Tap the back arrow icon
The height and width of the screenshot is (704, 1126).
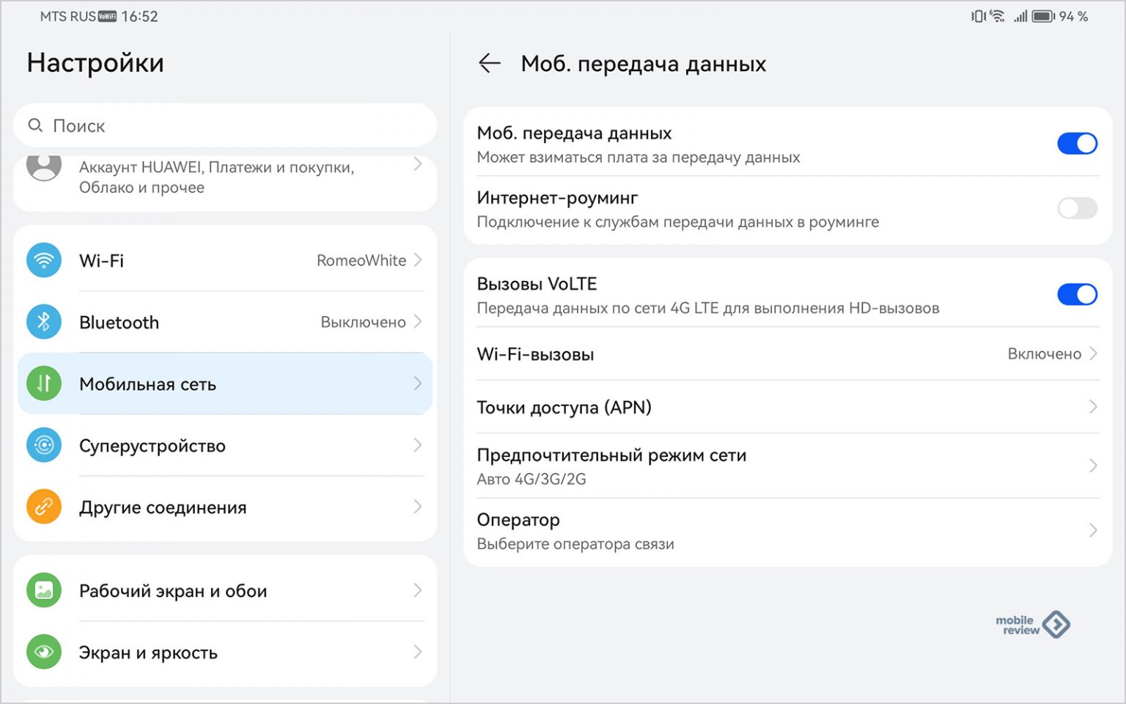pyautogui.click(x=489, y=64)
